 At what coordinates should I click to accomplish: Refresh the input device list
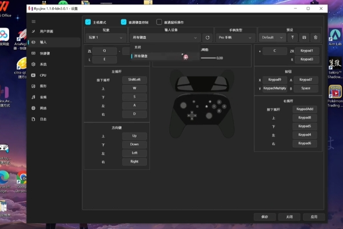point(208,38)
